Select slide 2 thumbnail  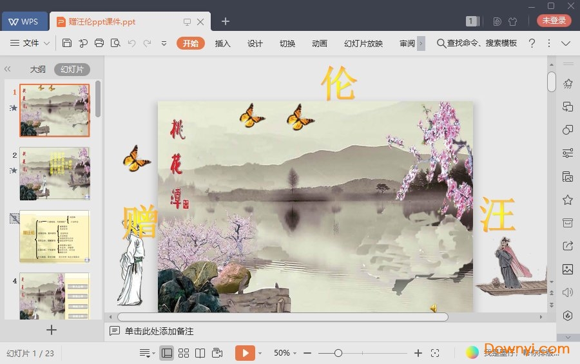[55, 173]
